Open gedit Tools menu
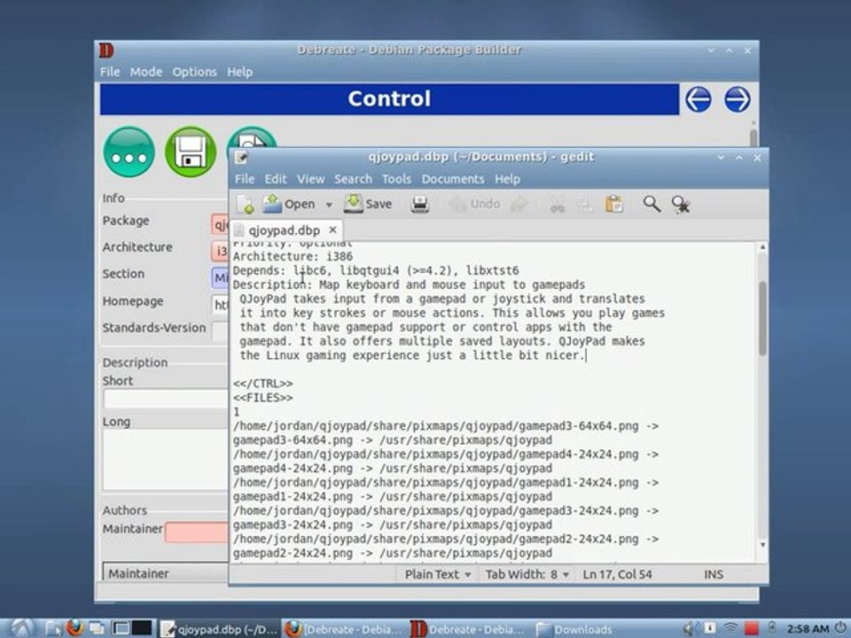The width and height of the screenshot is (851, 638). (396, 179)
